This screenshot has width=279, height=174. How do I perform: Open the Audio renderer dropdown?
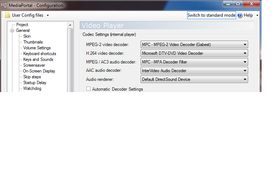click(194, 79)
